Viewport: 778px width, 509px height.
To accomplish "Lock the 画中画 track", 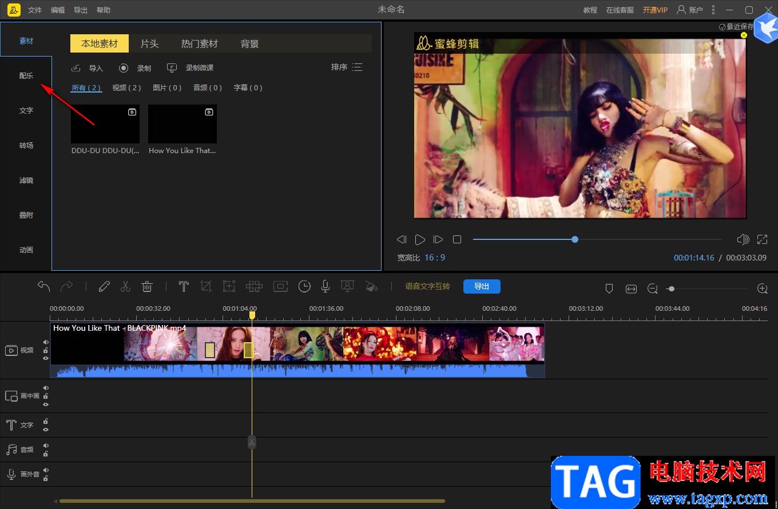I will point(46,396).
